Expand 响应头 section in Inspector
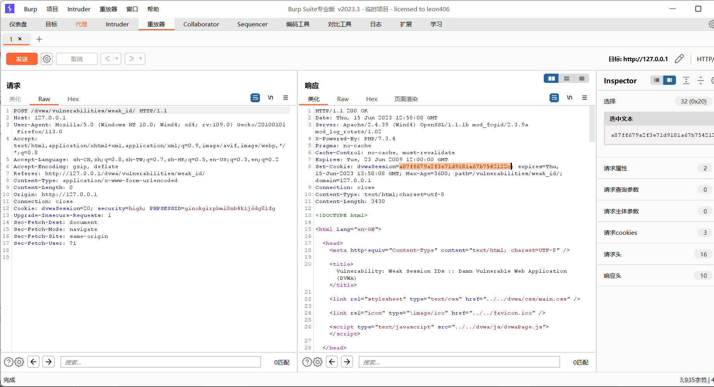The width and height of the screenshot is (714, 387). point(655,275)
